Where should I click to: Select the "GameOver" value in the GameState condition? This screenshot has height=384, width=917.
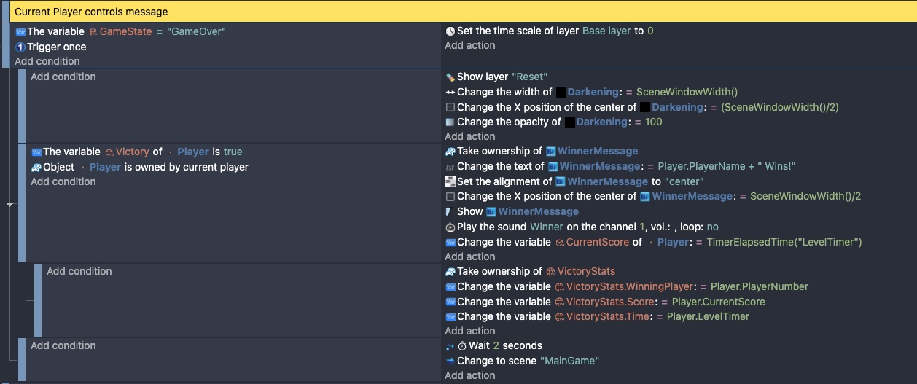coord(198,32)
